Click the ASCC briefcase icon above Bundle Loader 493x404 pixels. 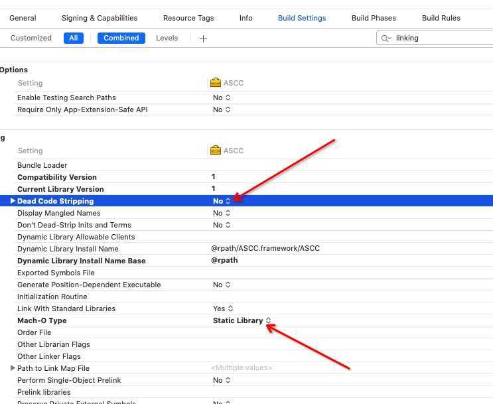[216, 151]
